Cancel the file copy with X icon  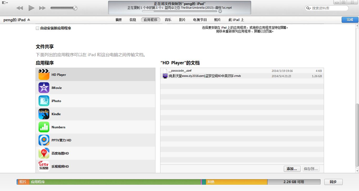click(220, 11)
